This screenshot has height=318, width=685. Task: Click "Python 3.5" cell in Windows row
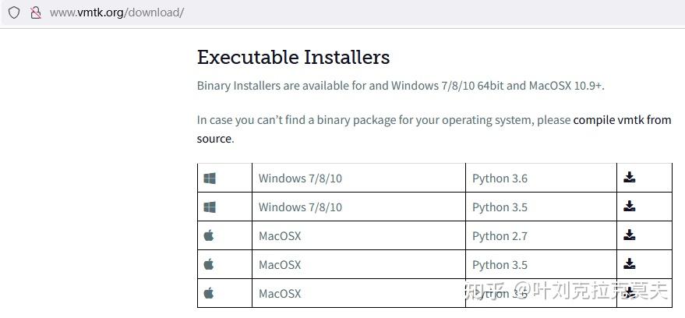(x=500, y=207)
